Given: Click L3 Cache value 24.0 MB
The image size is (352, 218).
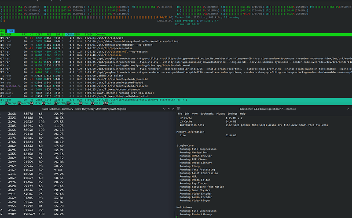Looking at the screenshot, I should [x=231, y=122].
